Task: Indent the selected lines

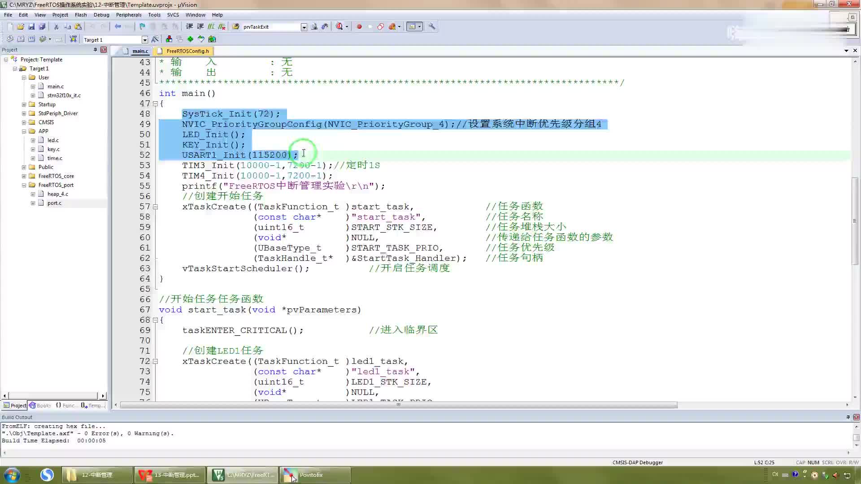Action: click(x=190, y=26)
